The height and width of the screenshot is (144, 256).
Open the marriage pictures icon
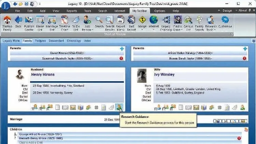[x=243, y=121]
